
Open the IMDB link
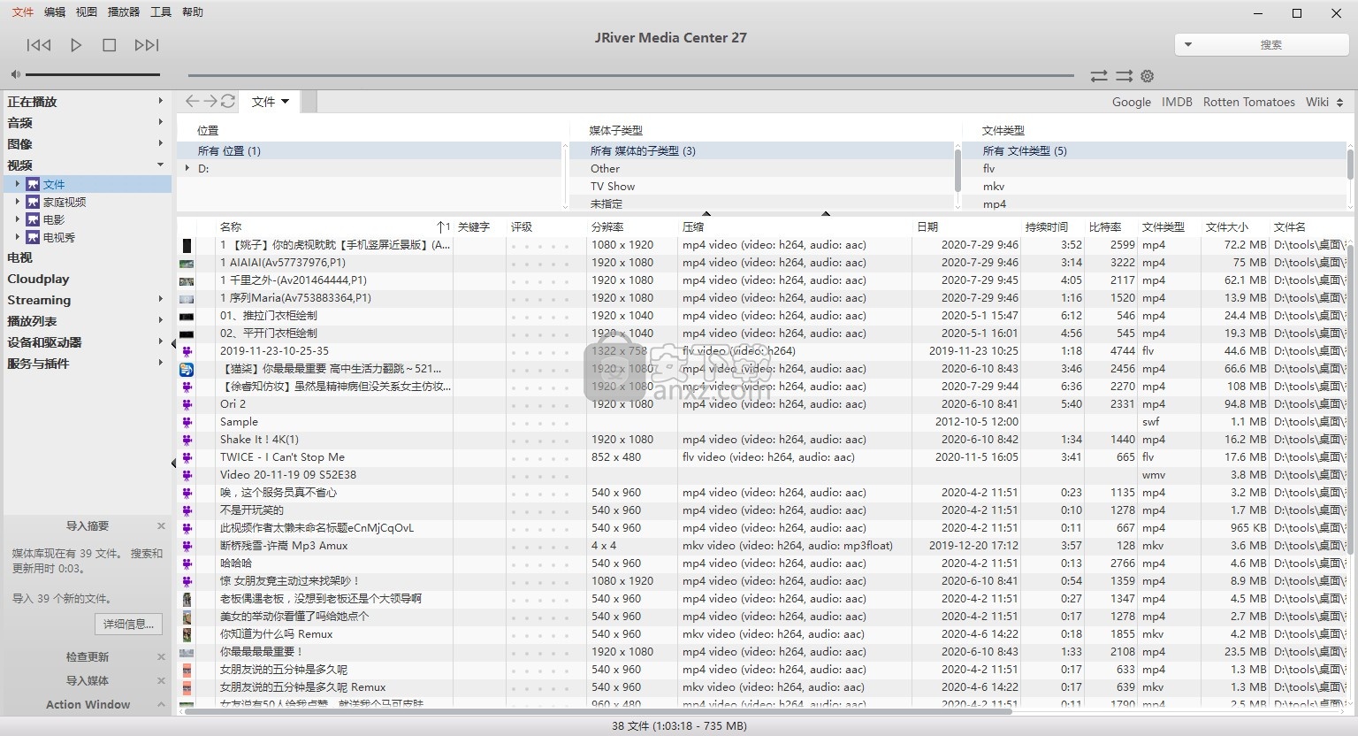click(x=1177, y=102)
